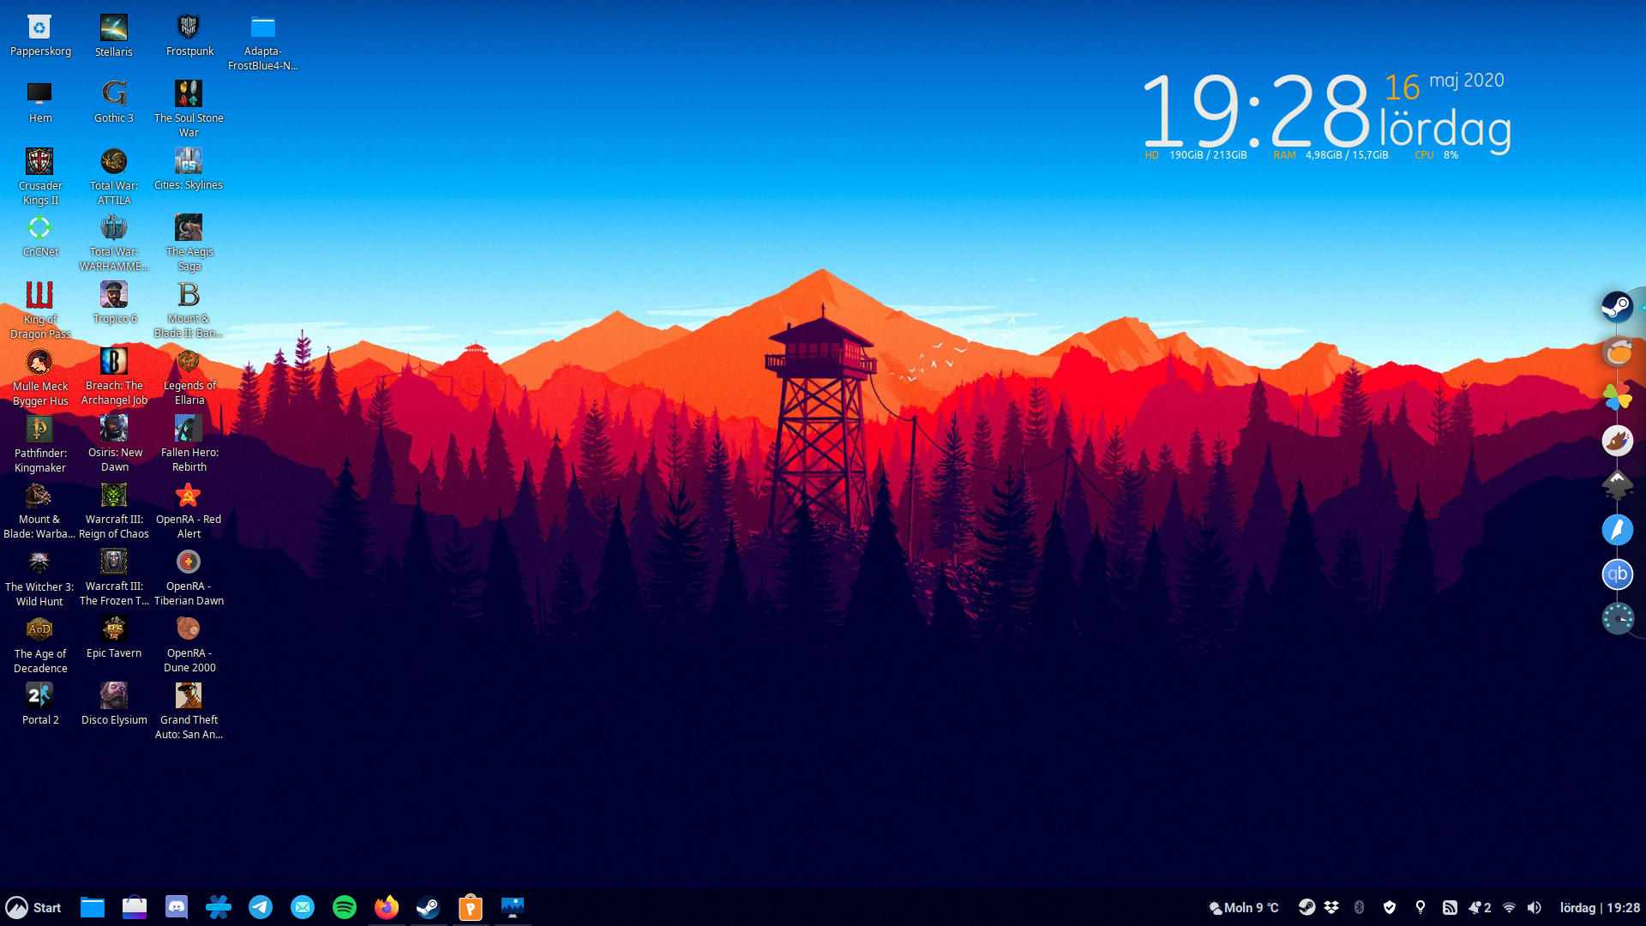Select Legends of Ellaria shortcut
1646x926 pixels.
(189, 377)
